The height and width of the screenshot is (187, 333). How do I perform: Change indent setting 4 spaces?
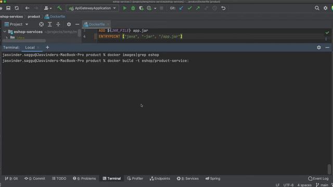coord(304,185)
